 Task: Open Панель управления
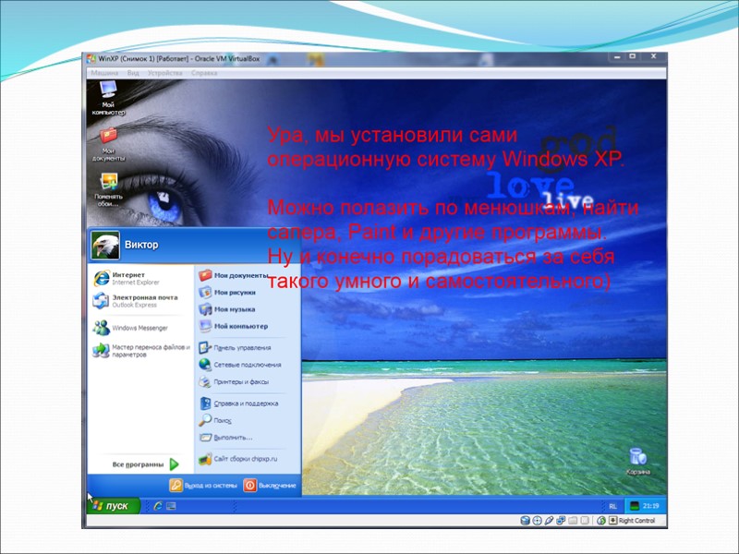[x=235, y=348]
